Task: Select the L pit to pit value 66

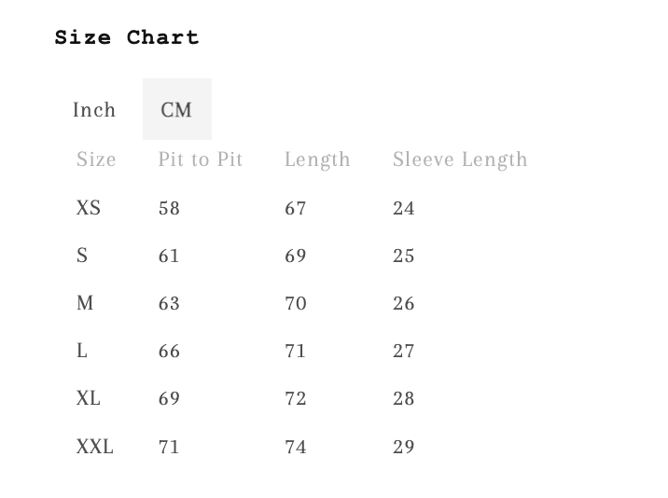Action: [169, 351]
